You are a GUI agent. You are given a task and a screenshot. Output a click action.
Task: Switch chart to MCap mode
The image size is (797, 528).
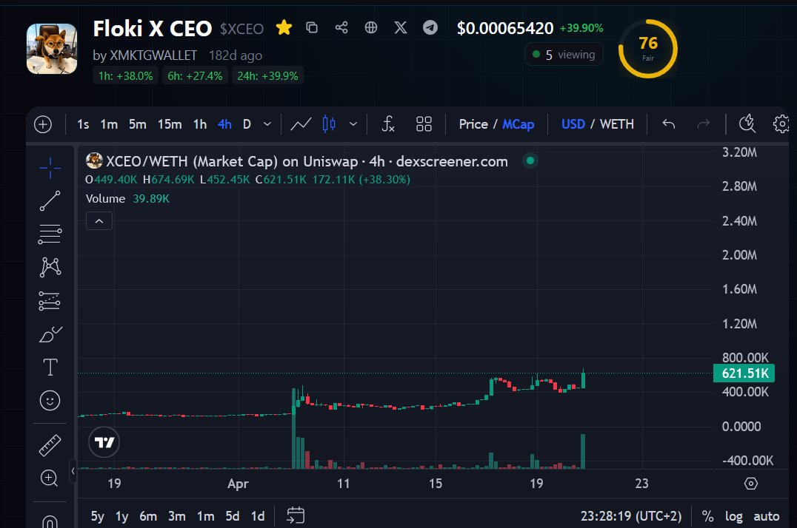point(518,124)
